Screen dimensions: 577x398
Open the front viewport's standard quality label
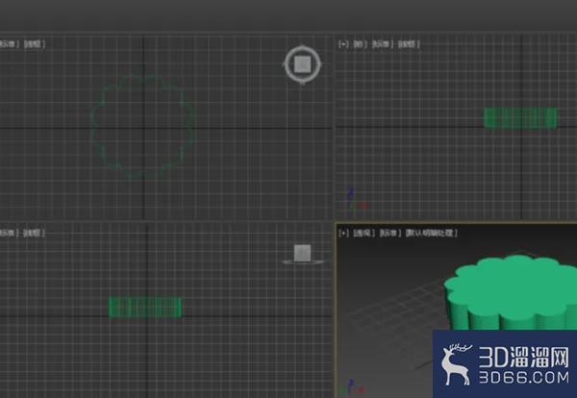pyautogui.click(x=383, y=44)
